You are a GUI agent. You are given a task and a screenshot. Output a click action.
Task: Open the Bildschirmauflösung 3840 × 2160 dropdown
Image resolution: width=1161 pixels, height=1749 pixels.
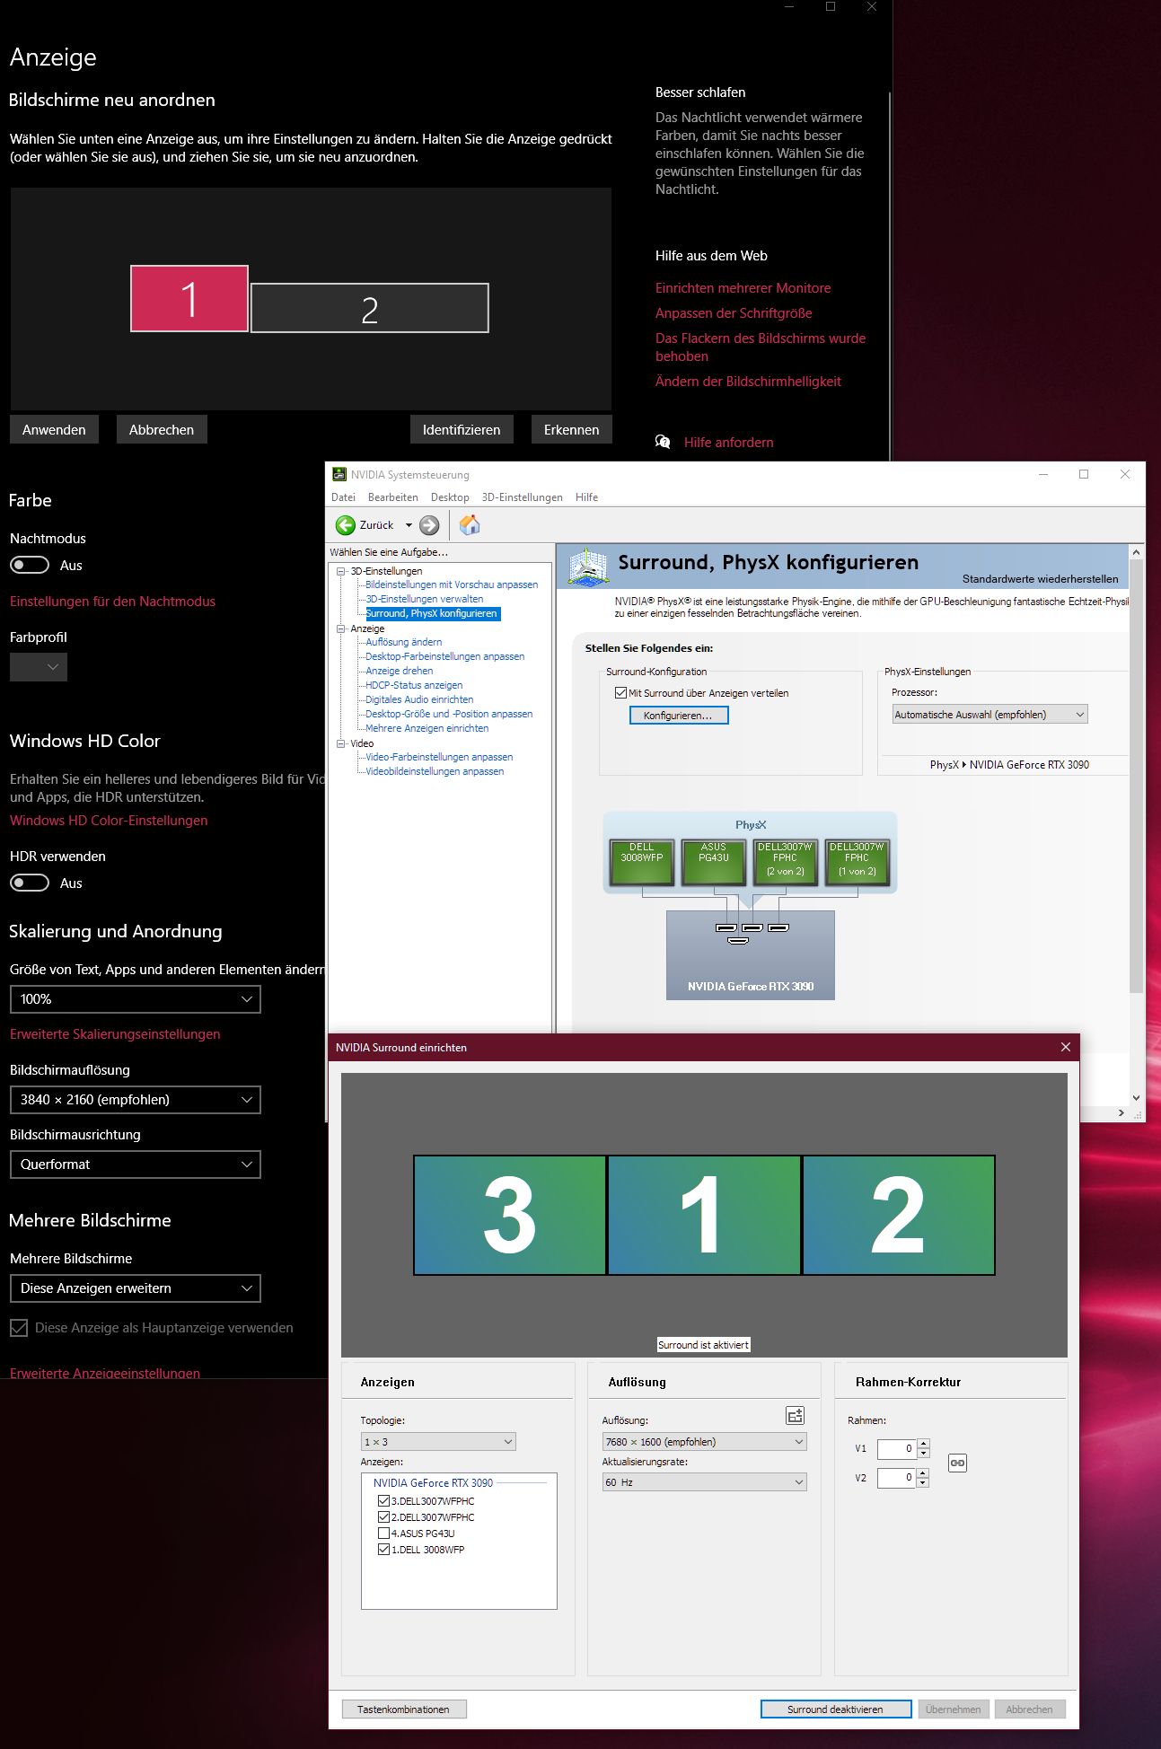click(x=136, y=1100)
